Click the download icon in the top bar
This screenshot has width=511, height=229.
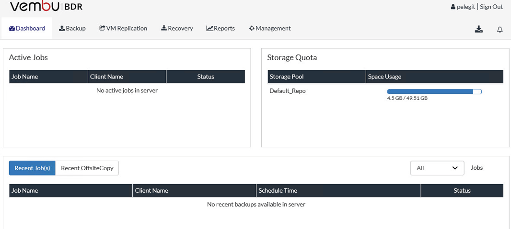pyautogui.click(x=478, y=29)
